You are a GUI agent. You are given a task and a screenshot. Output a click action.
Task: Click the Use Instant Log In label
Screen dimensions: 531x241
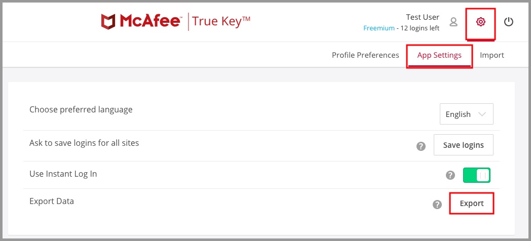coord(63,174)
